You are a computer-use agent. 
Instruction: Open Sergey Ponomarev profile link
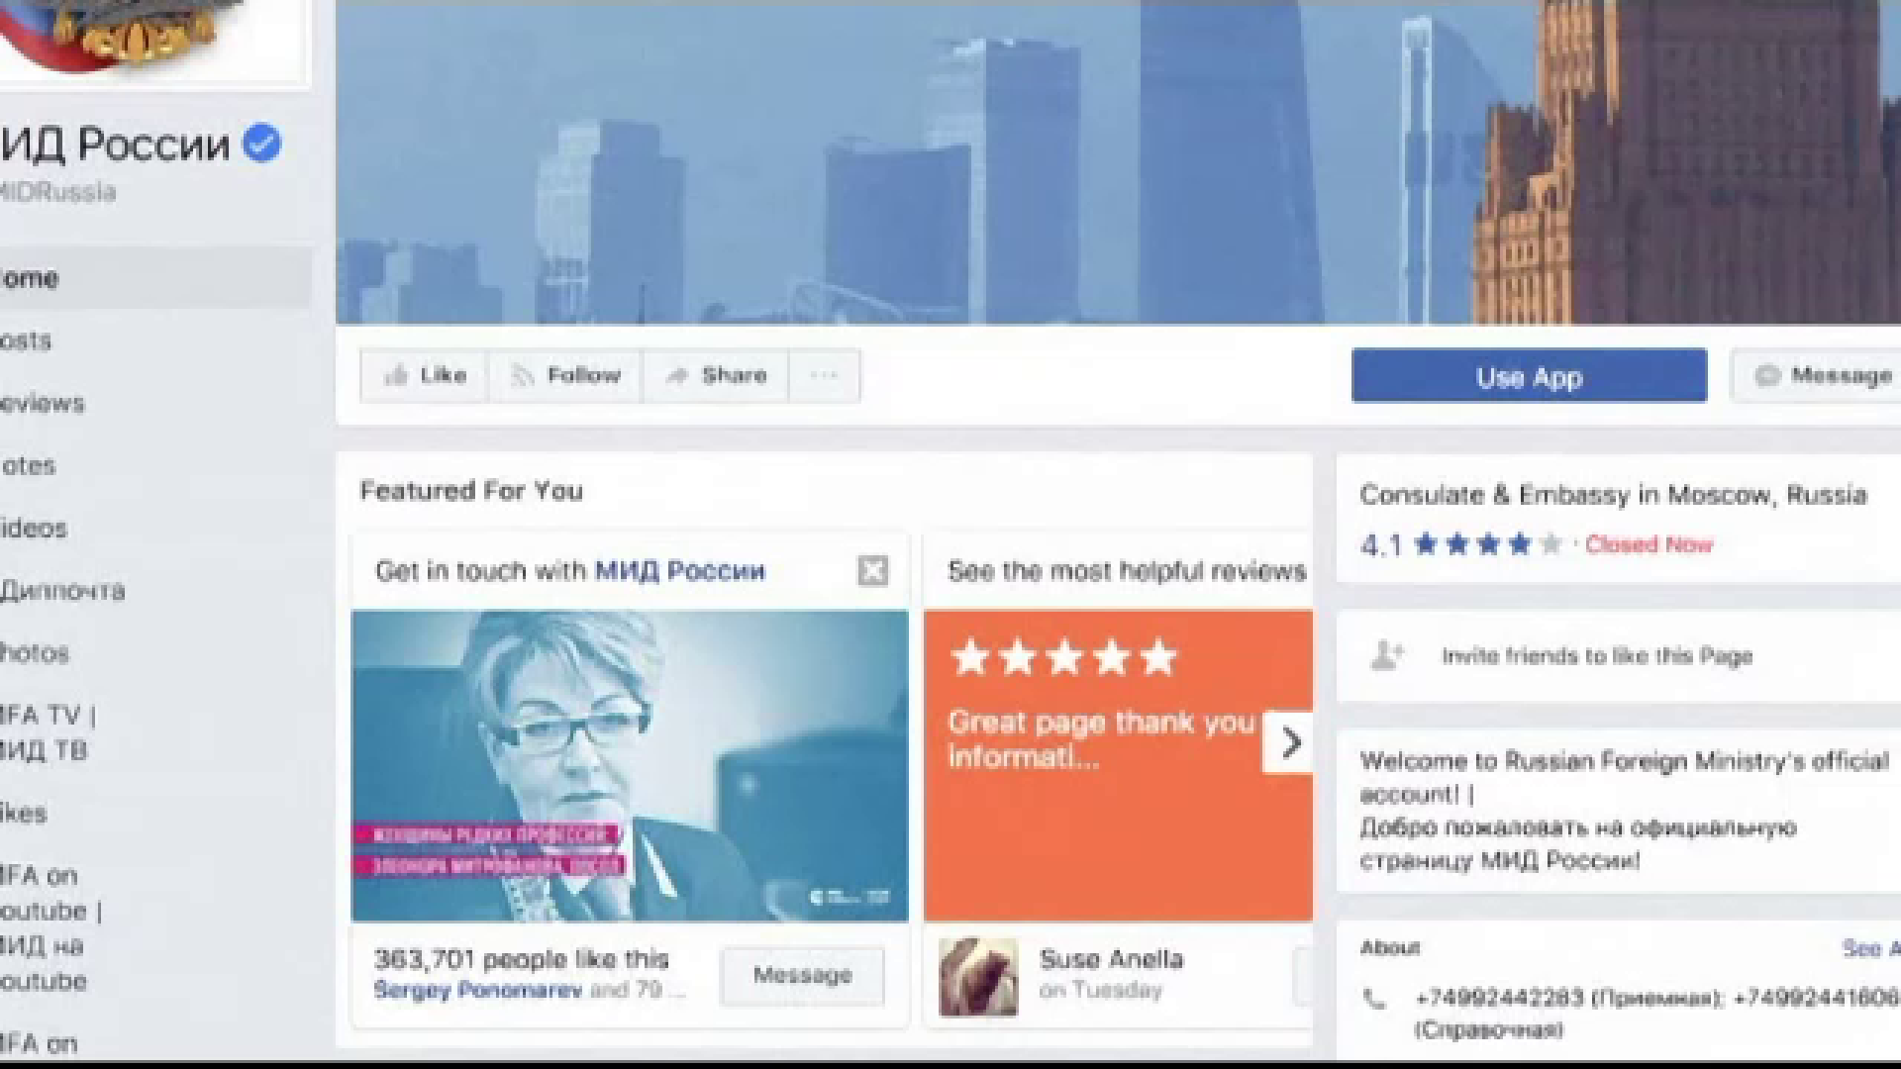tap(477, 990)
